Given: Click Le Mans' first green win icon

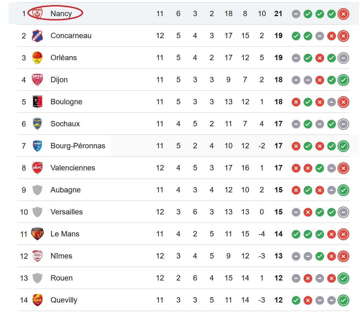Looking at the screenshot, I should (296, 234).
